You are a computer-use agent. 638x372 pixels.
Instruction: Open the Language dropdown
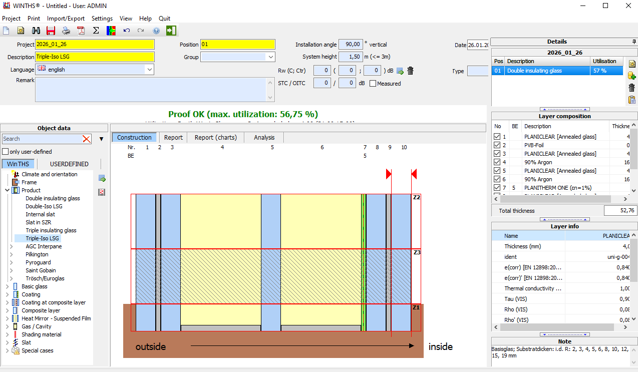[x=149, y=70]
